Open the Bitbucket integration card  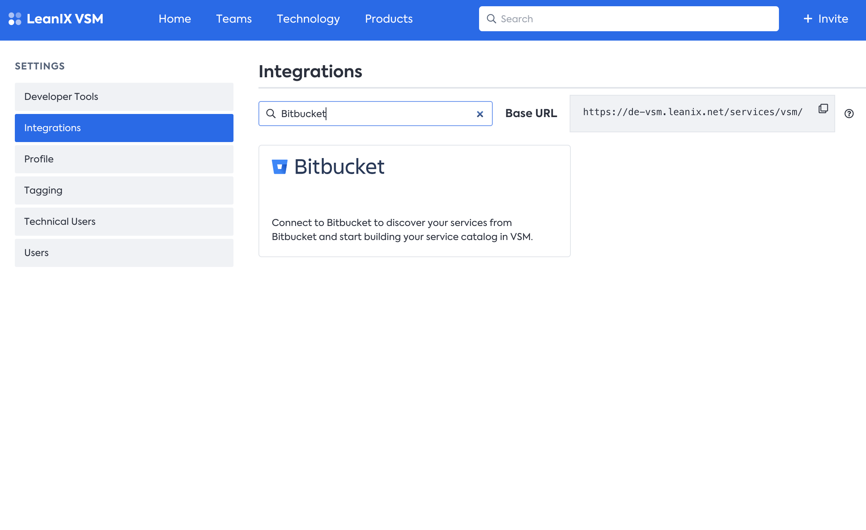[x=414, y=201]
